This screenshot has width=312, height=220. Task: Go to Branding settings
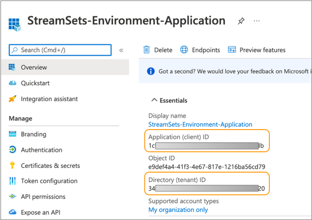tap(33, 134)
